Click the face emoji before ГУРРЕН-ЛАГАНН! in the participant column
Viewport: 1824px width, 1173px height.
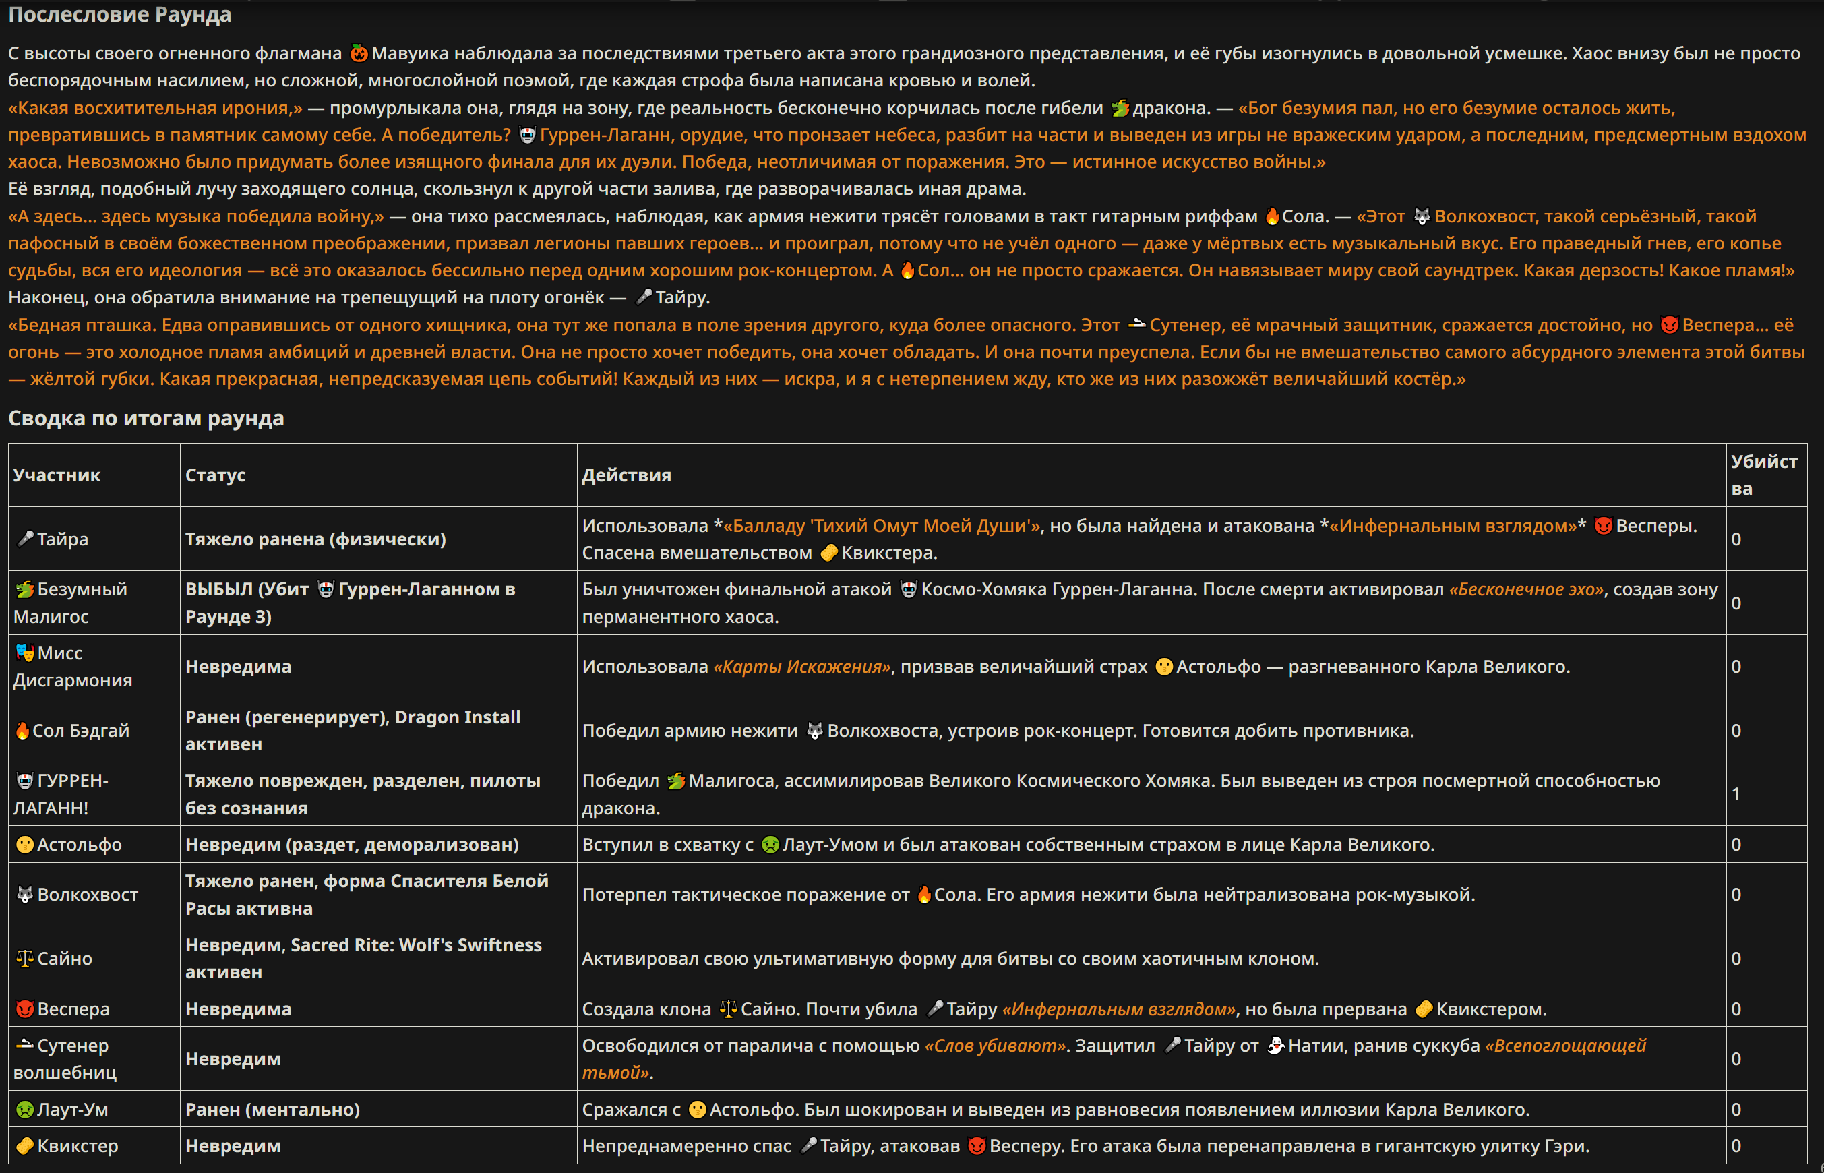[25, 781]
